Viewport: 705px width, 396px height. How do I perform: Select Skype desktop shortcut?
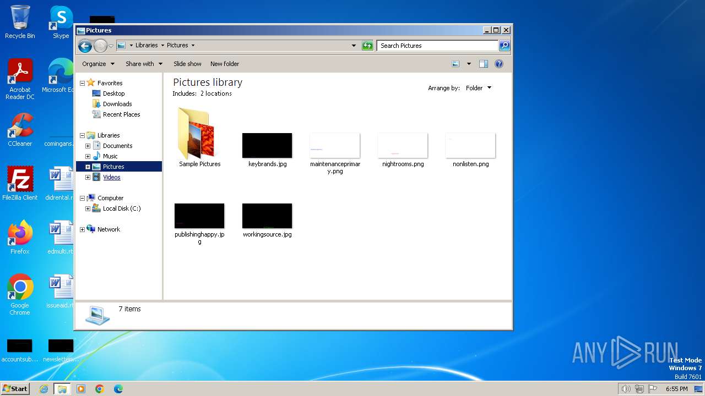click(61, 22)
